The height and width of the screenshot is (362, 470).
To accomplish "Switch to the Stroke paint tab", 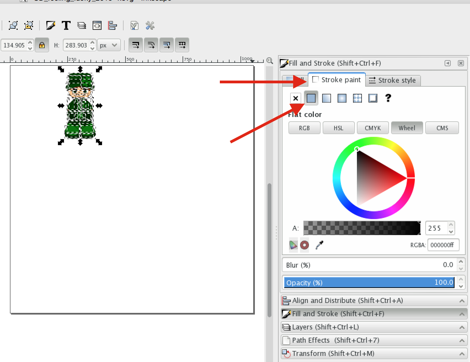I will tap(337, 80).
